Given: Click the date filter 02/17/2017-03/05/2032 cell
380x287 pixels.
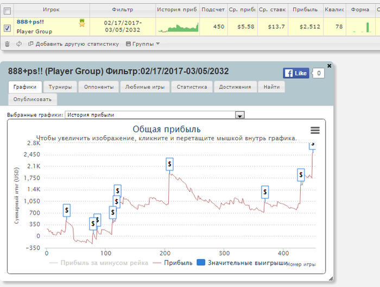Looking at the screenshot, I should tap(122, 27).
